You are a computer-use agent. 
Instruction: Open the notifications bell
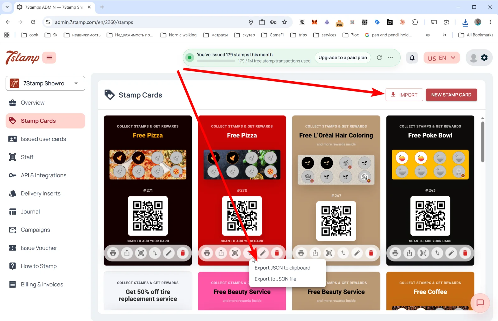click(x=412, y=58)
